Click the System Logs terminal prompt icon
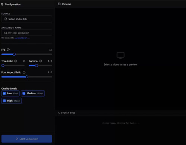186x145 pixels. [x=59, y=113]
